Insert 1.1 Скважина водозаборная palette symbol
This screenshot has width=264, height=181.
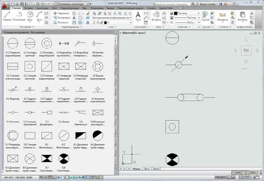[13, 47]
